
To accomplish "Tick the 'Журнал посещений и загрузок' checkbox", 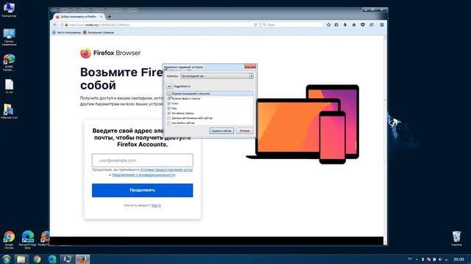I will [169, 94].
